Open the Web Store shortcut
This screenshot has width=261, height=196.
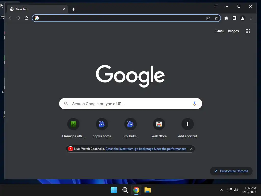pyautogui.click(x=159, y=128)
